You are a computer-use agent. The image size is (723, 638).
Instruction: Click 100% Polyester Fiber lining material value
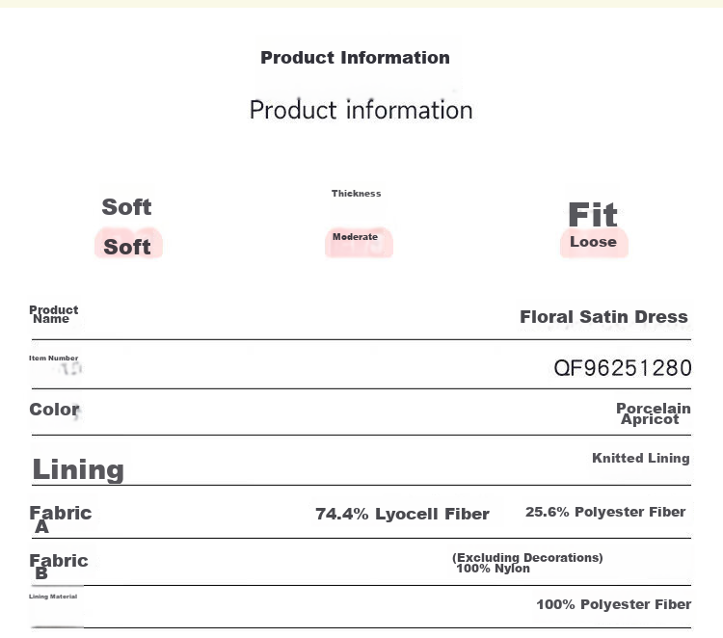tap(613, 604)
